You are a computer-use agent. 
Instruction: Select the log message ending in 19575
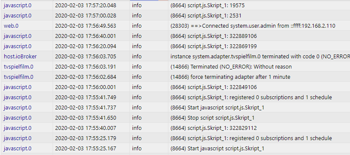pos(207,6)
